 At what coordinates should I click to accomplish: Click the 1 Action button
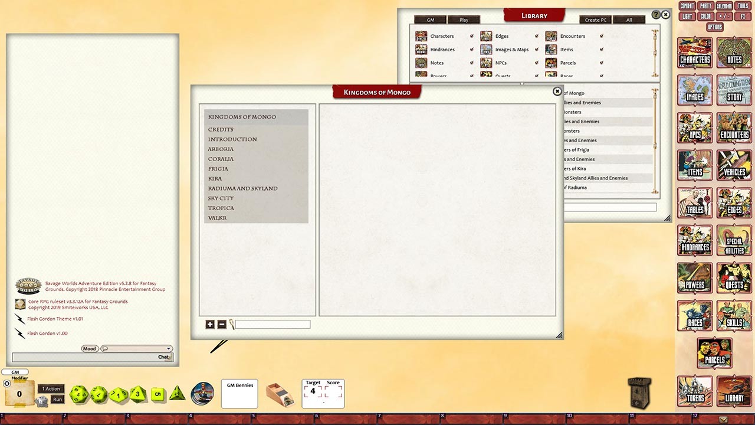point(51,388)
